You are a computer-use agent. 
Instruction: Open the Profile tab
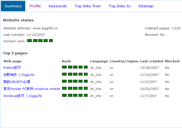tap(35, 6)
